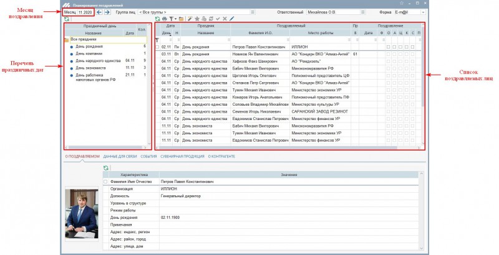Refresh the characteristics table in bottom panel

pyautogui.click(x=105, y=168)
